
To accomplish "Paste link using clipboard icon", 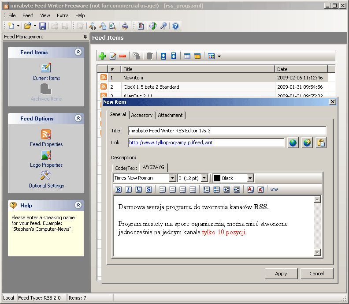I will pyautogui.click(x=321, y=143).
